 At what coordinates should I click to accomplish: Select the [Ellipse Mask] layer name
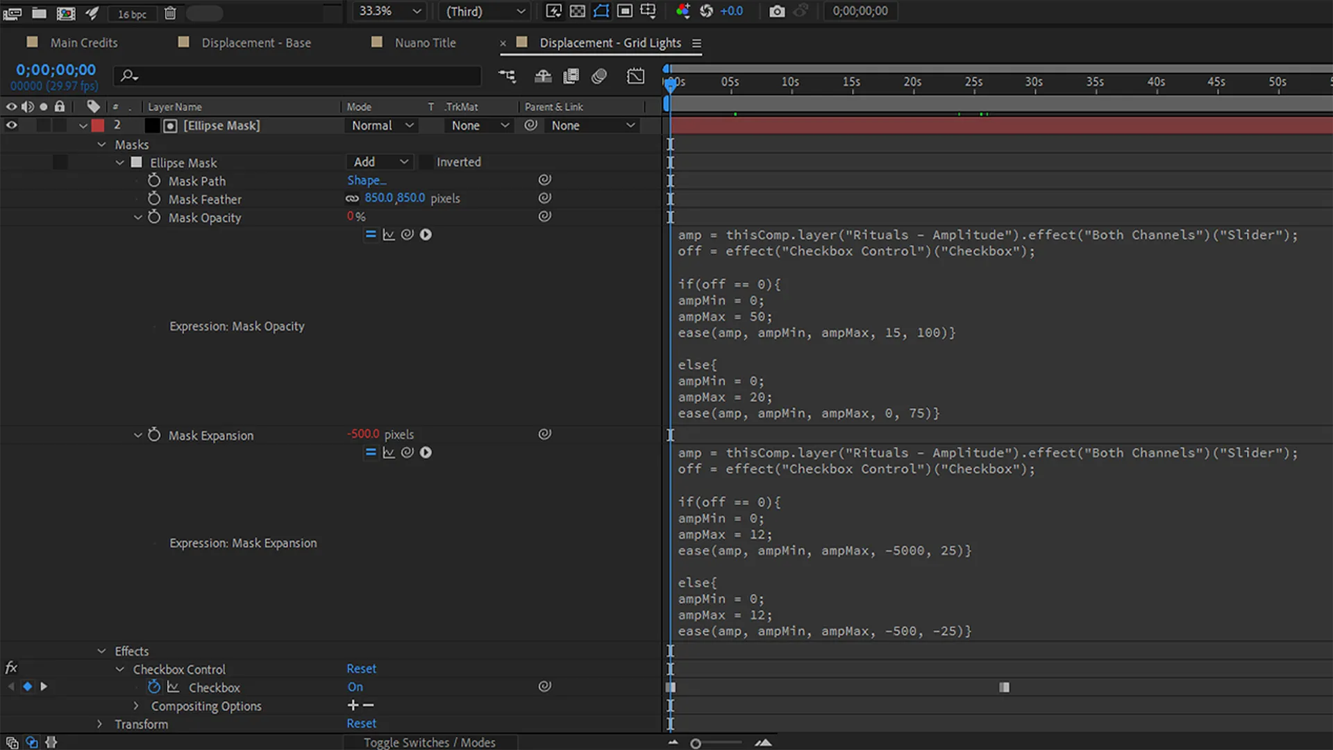tap(221, 126)
